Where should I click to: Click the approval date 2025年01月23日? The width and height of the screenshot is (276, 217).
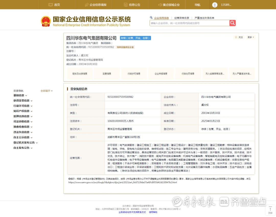tap(211, 121)
